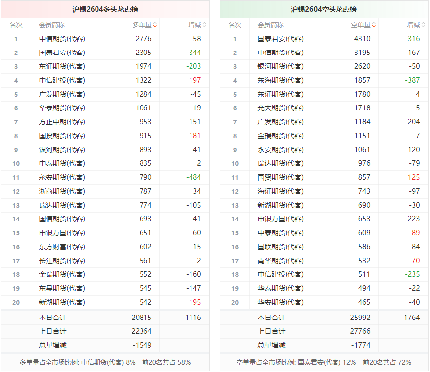This screenshot has width=430, height=372.
Task: Select 华泰期货(代客) in long table
Action: 62,108
